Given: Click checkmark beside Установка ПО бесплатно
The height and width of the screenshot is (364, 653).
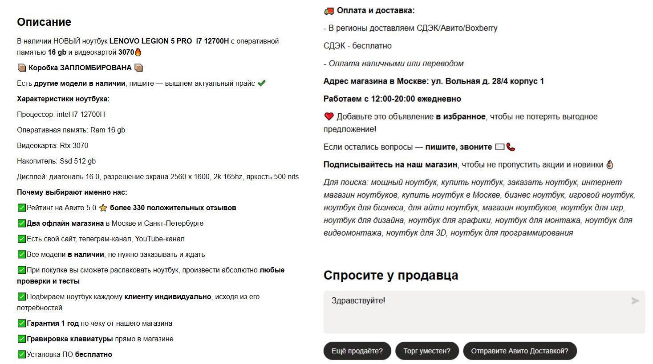Looking at the screenshot, I should coord(21,354).
